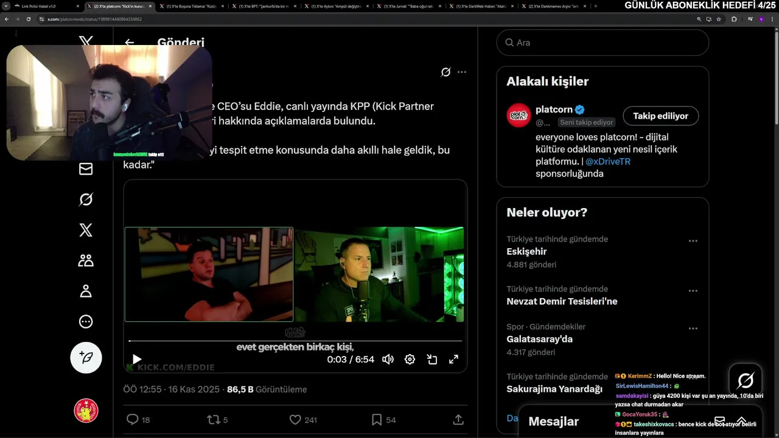
Task: Open platcorn profile avatar
Action: click(x=519, y=116)
